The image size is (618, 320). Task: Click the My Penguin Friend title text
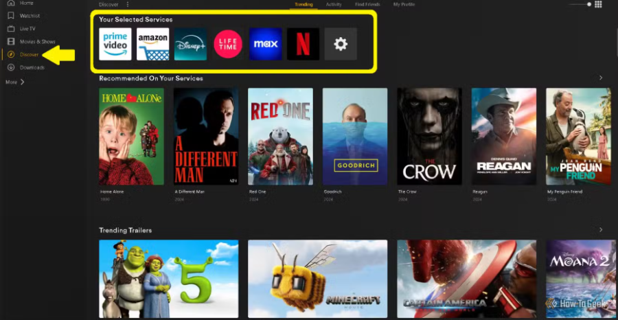coord(565,192)
